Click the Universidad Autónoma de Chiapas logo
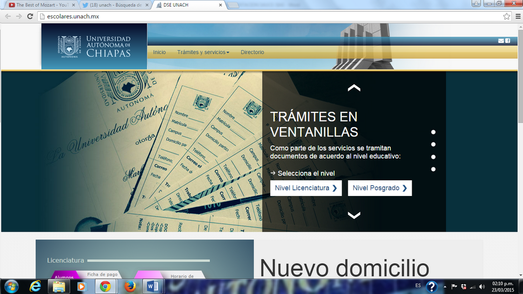The width and height of the screenshot is (523, 294). pyautogui.click(x=94, y=46)
